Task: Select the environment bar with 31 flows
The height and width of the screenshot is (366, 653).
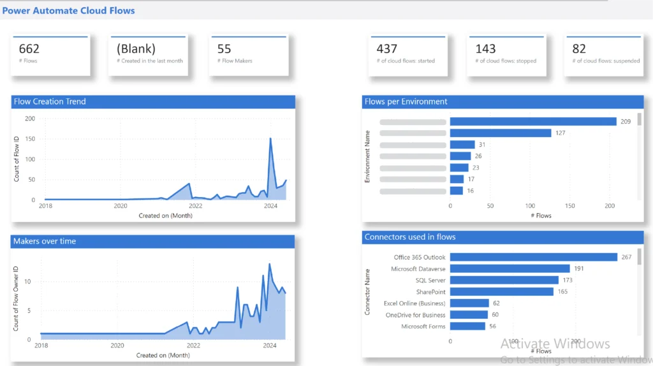Action: [462, 145]
